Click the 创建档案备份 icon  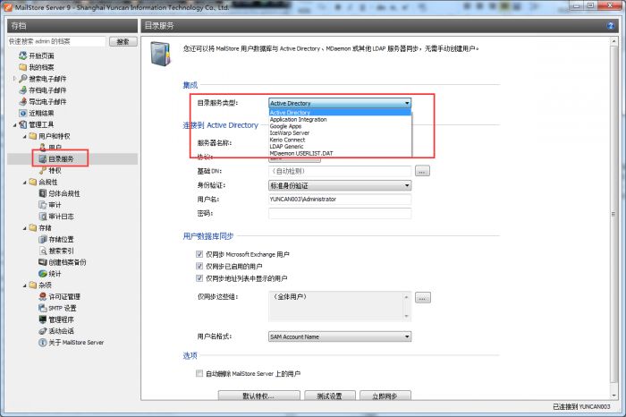coord(43,262)
